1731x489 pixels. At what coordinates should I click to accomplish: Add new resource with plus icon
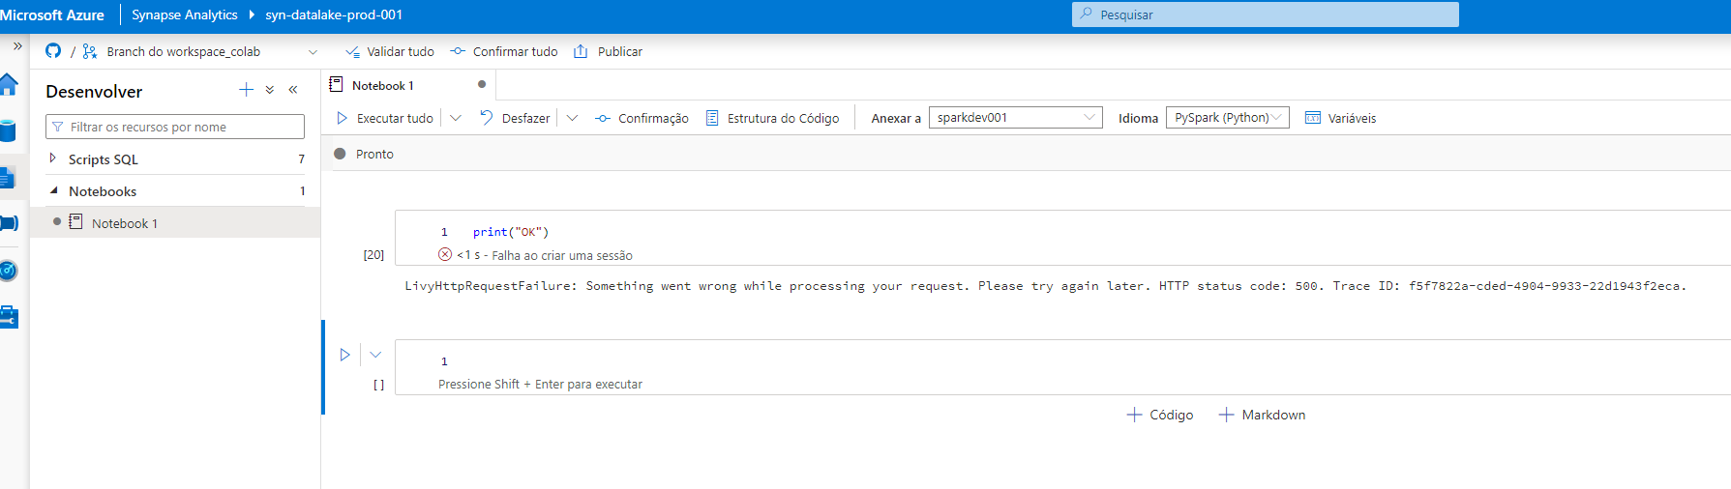(246, 90)
